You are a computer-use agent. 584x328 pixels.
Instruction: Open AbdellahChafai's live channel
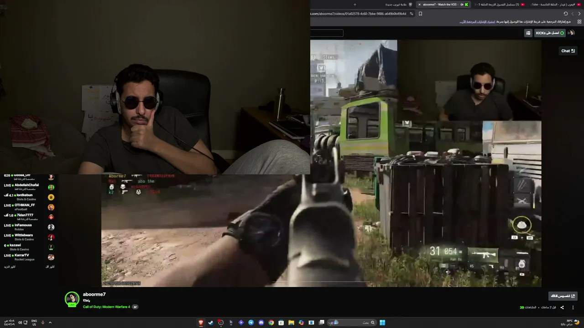coord(29,187)
